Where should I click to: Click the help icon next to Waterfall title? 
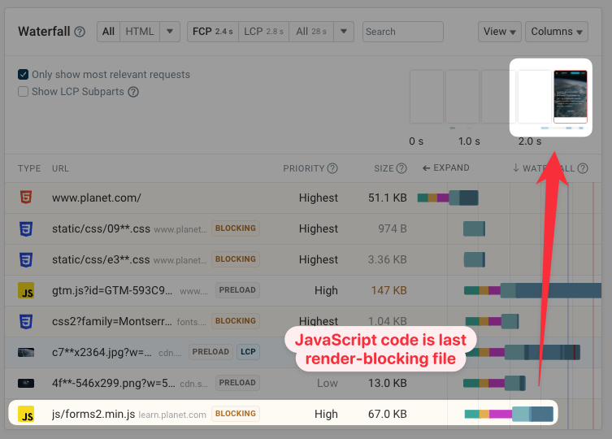(80, 33)
